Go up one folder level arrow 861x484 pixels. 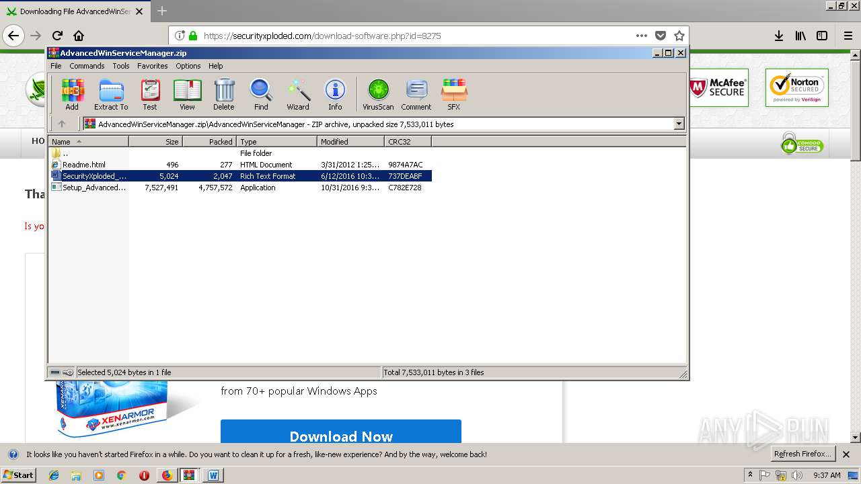tap(62, 124)
